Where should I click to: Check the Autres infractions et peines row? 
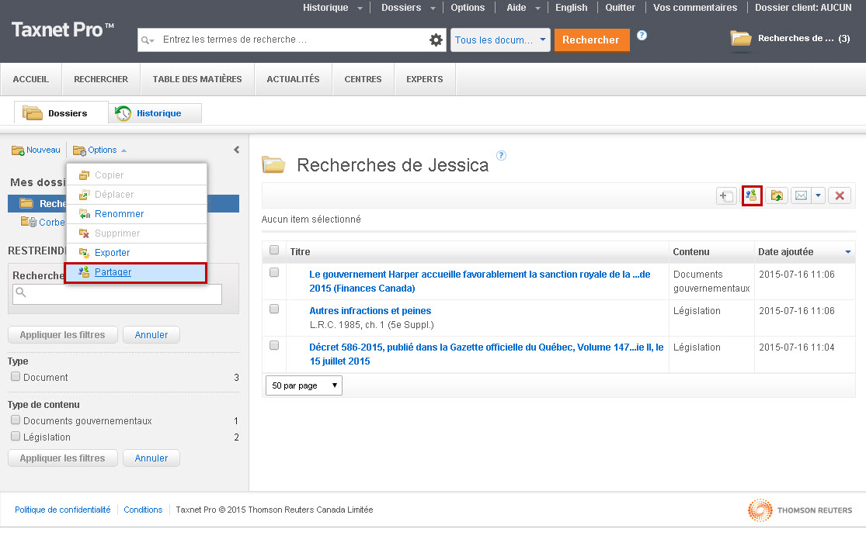(274, 309)
